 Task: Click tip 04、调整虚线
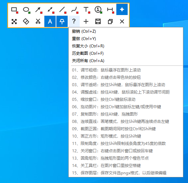click(126, 92)
